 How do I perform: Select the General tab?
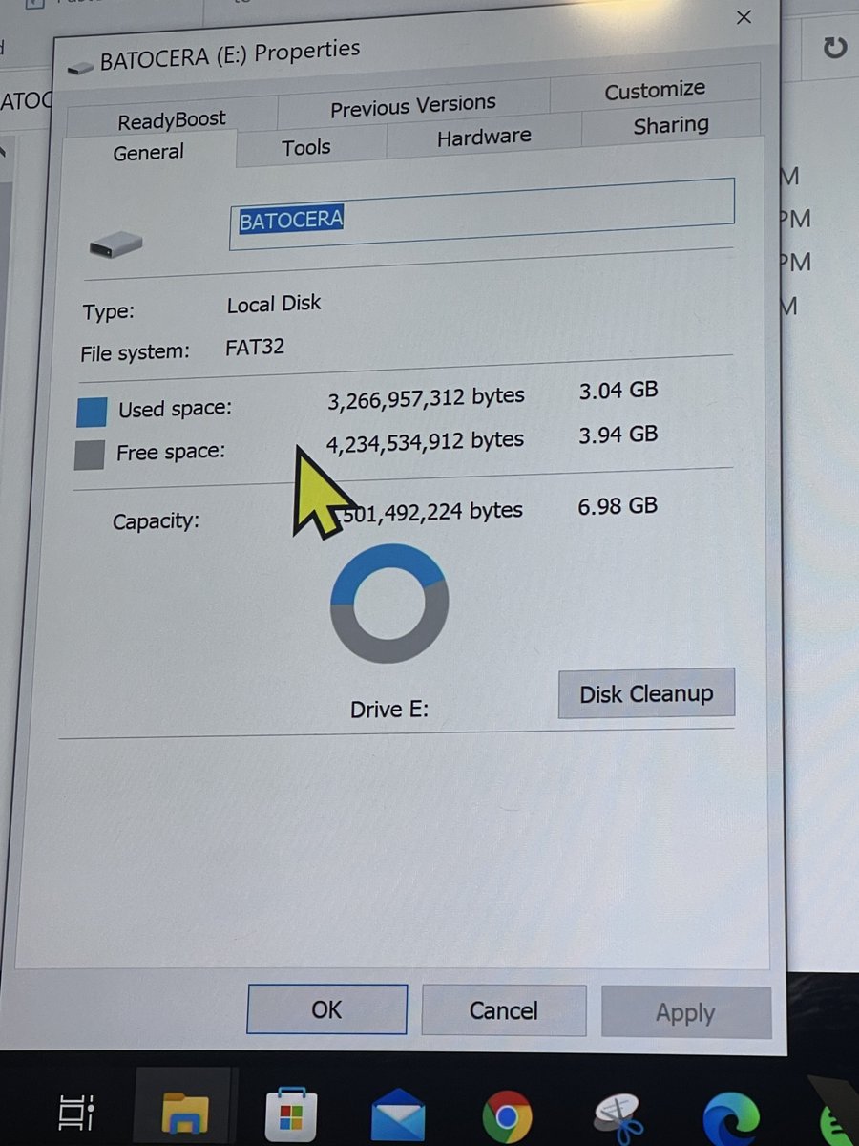pyautogui.click(x=149, y=153)
